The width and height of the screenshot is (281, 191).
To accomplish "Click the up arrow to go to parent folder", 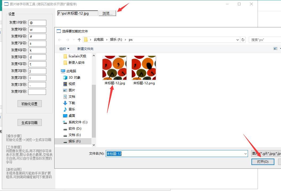I will pos(79,40).
